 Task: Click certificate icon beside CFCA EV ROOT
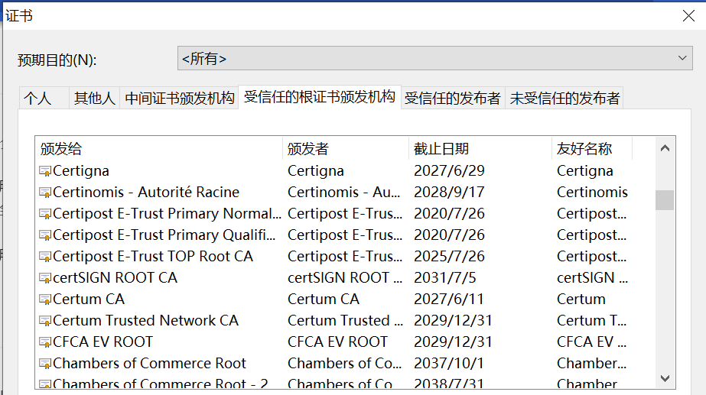point(45,342)
